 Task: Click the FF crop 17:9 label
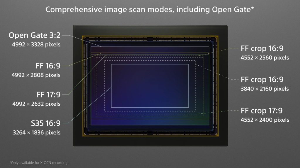262,111
